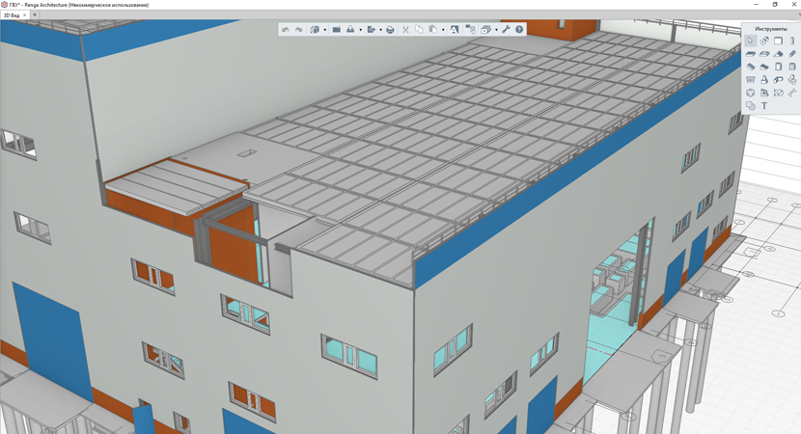Open project folder icon in toolbar
Image resolution: width=801 pixels, height=434 pixels.
pyautogui.click(x=337, y=30)
